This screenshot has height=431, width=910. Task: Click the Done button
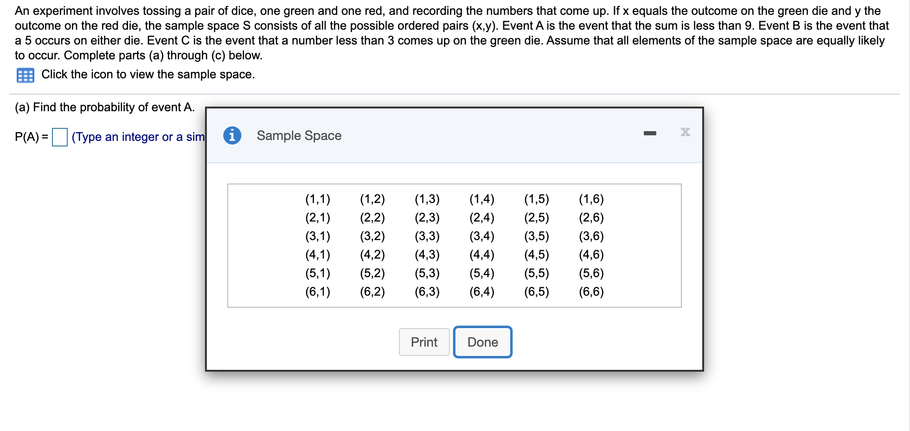coord(482,342)
